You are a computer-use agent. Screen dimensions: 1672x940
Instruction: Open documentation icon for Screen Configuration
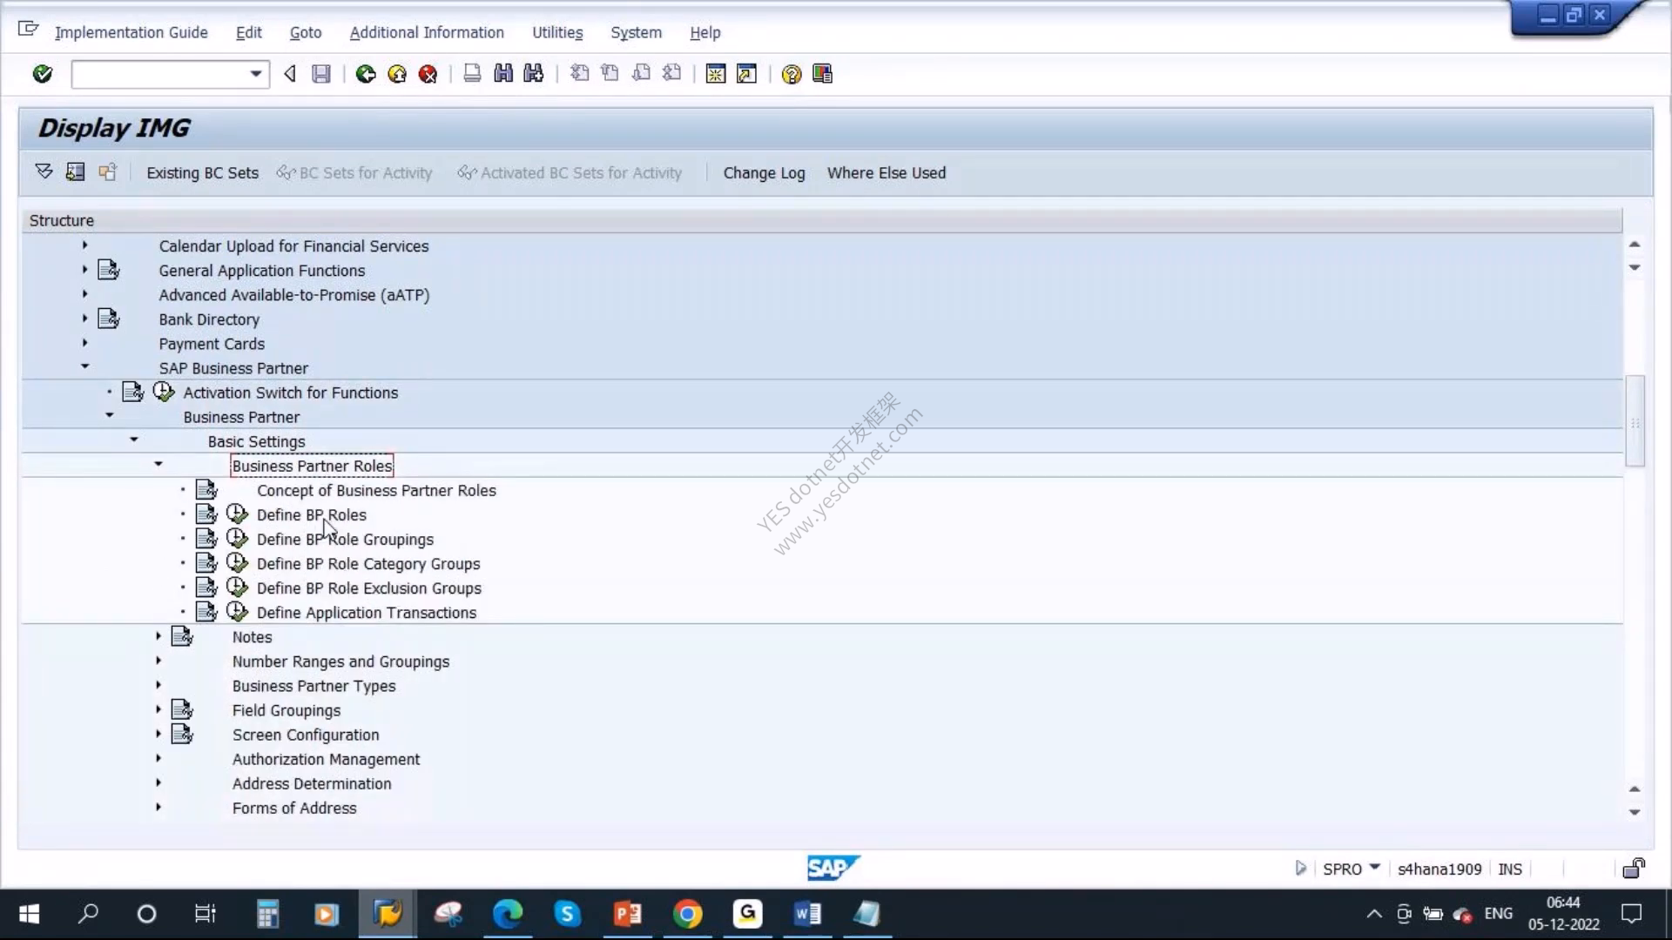click(182, 734)
